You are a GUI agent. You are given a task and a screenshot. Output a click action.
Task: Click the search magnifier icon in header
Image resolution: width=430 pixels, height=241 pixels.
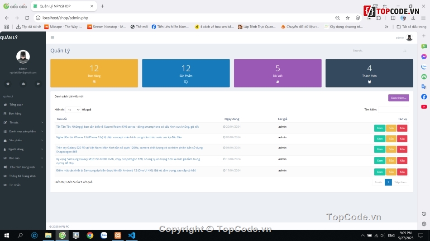pos(405,51)
